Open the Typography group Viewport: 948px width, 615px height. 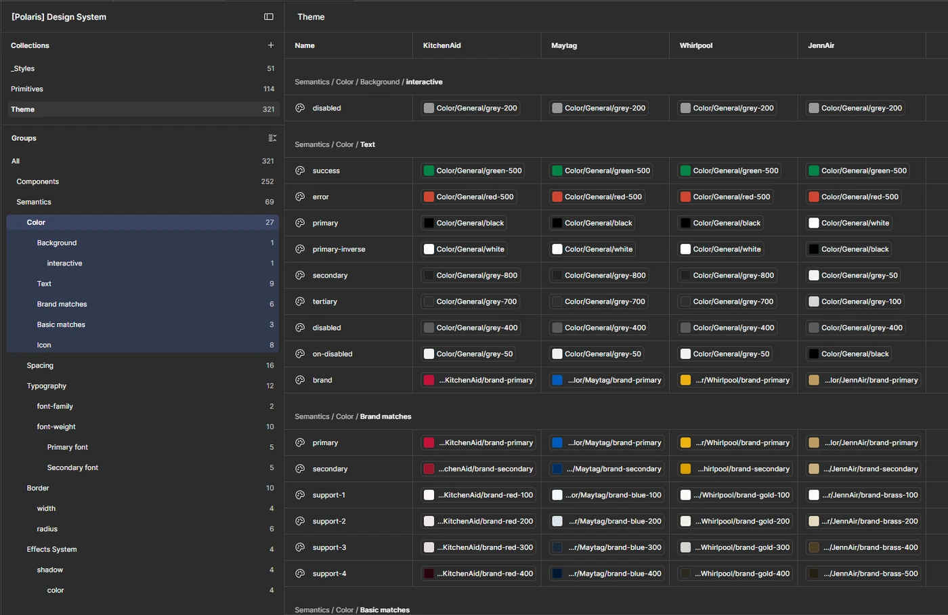(x=143, y=385)
